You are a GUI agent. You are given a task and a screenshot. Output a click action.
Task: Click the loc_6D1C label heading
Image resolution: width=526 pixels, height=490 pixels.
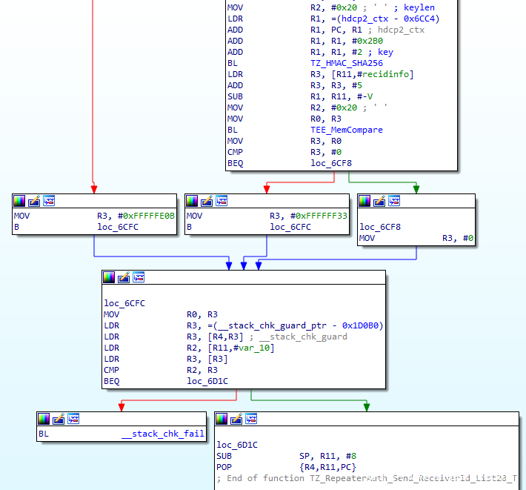[x=237, y=445]
